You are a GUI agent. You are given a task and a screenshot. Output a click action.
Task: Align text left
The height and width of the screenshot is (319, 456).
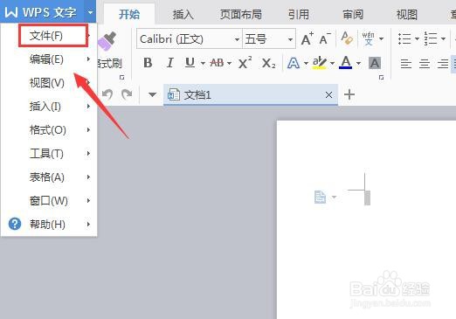[406, 63]
